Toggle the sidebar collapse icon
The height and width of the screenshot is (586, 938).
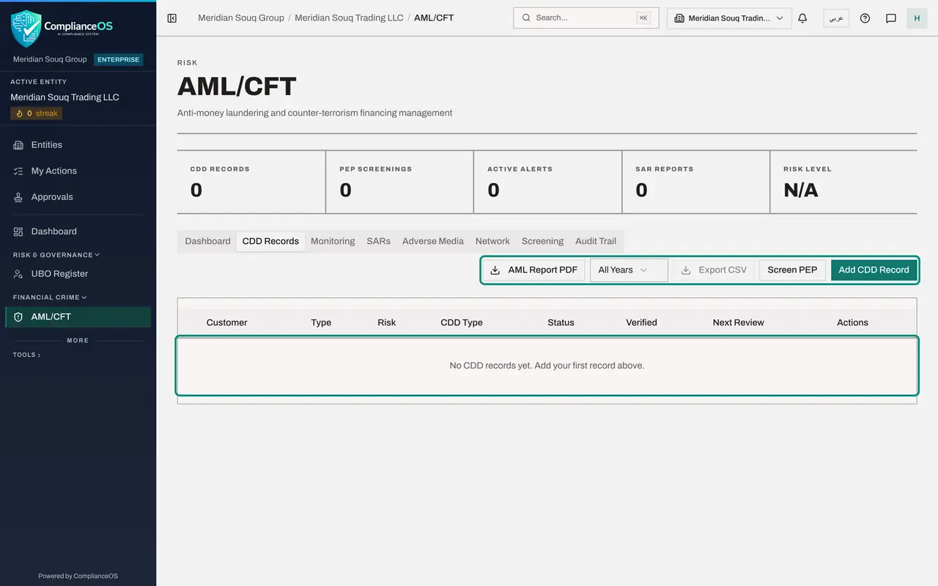pos(172,18)
